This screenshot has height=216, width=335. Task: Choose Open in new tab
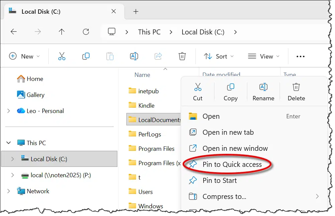pos(228,132)
